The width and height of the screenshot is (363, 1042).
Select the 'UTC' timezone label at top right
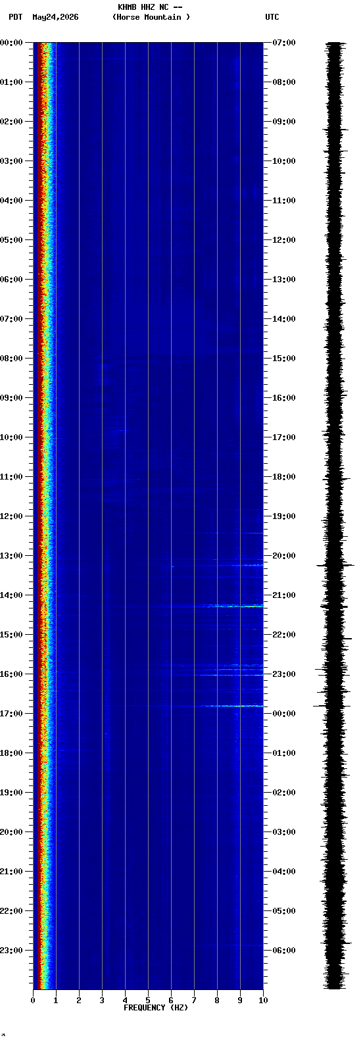click(x=272, y=17)
